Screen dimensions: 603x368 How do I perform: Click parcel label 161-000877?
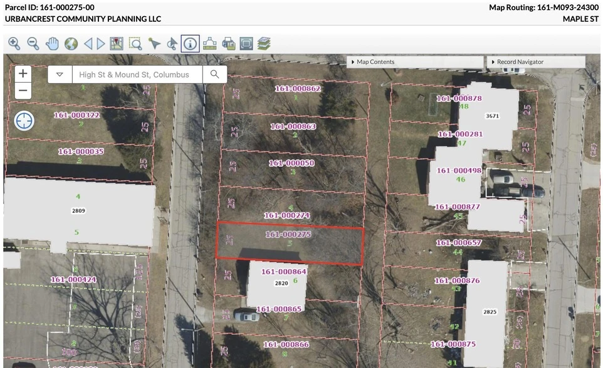[x=457, y=207]
